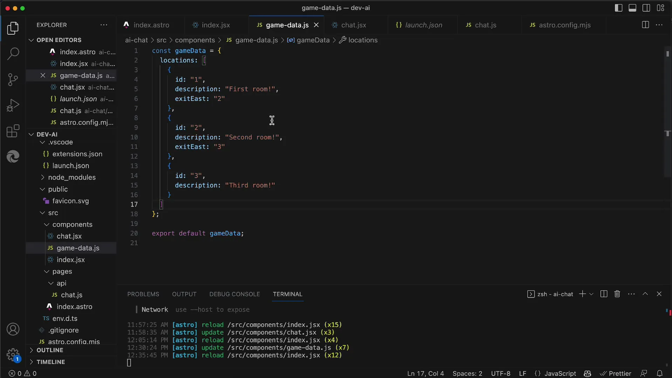Open the Debug Console tab
672x378 pixels.
pyautogui.click(x=235, y=294)
